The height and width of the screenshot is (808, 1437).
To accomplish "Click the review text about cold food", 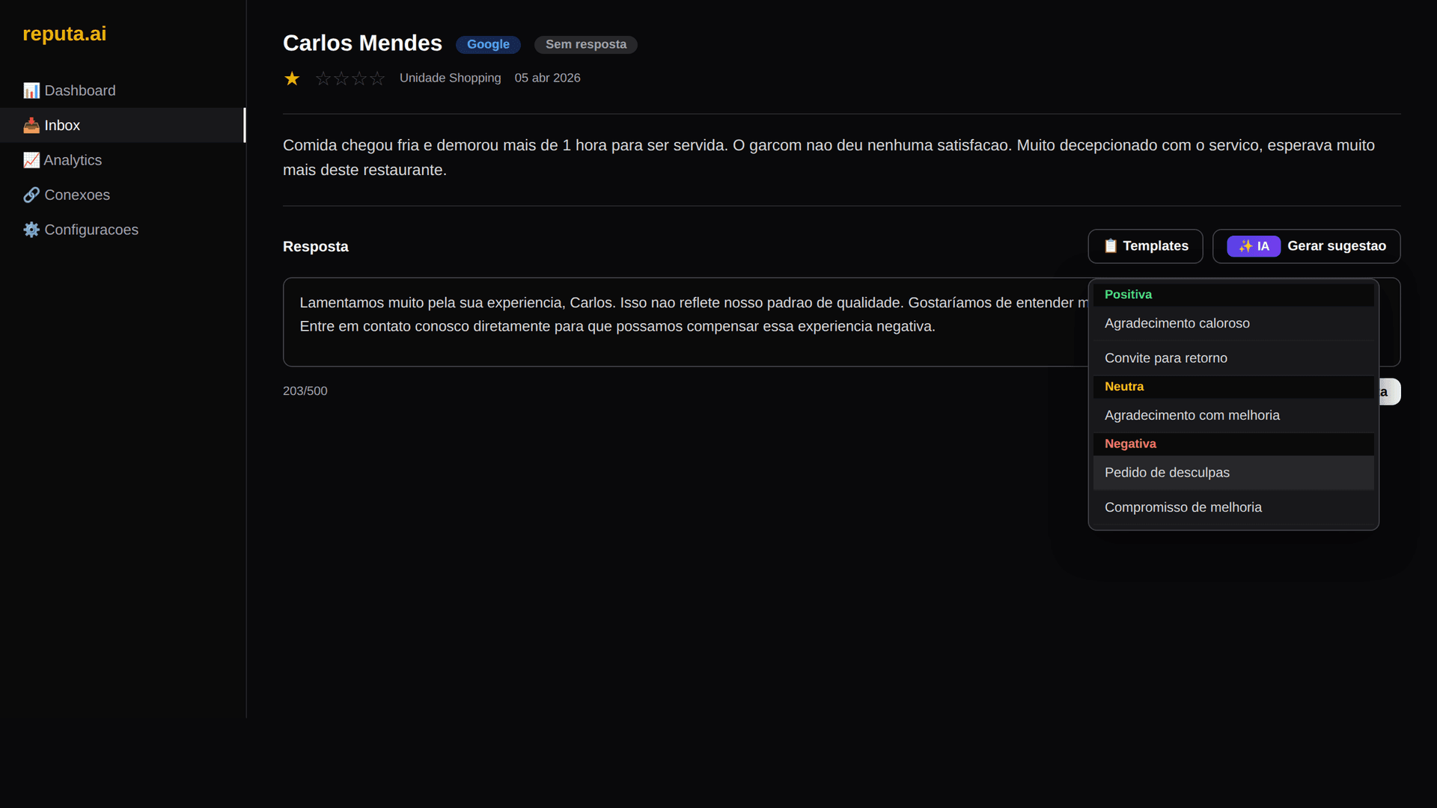I will point(829,158).
